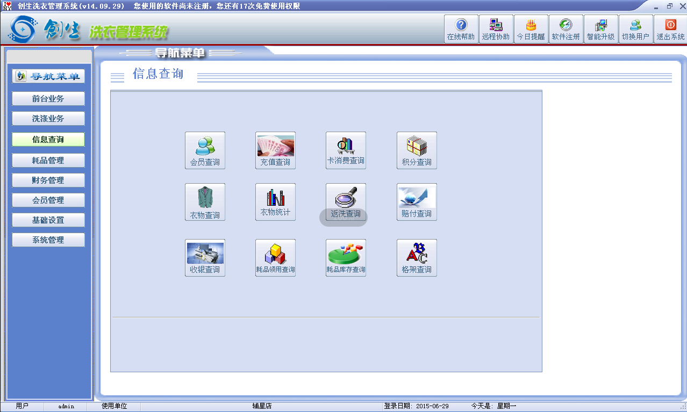
Task: Select the 衣物查询 clothing query icon
Action: coord(205,202)
